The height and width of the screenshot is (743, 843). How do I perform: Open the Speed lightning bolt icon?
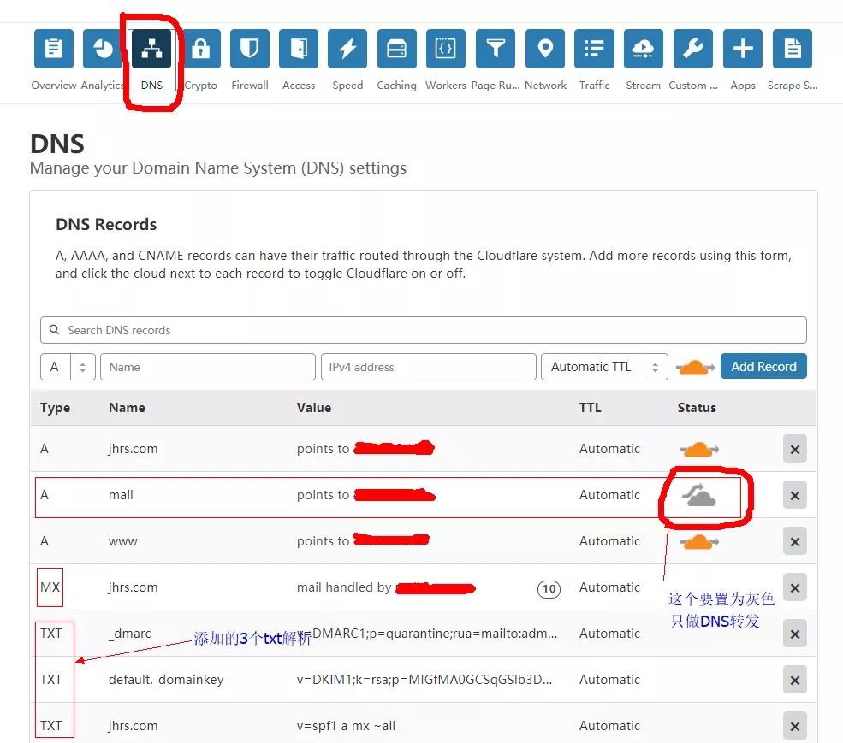pos(347,49)
